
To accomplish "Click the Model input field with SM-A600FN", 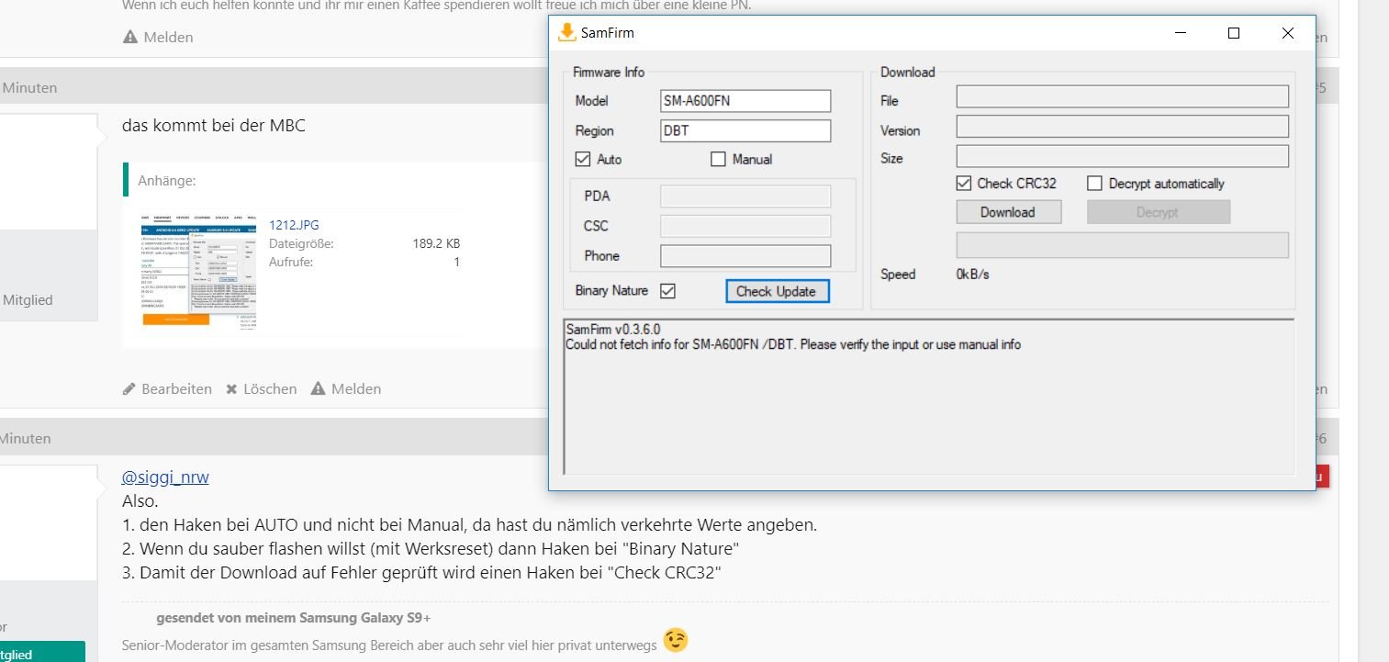I will tap(745, 101).
